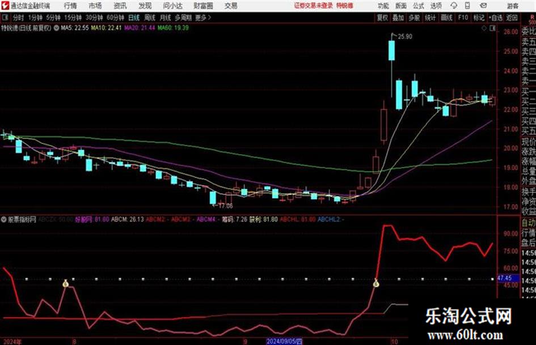Screen dimensions: 536x345
Task: Switch to 30分钟 period tab
Action: point(94,18)
